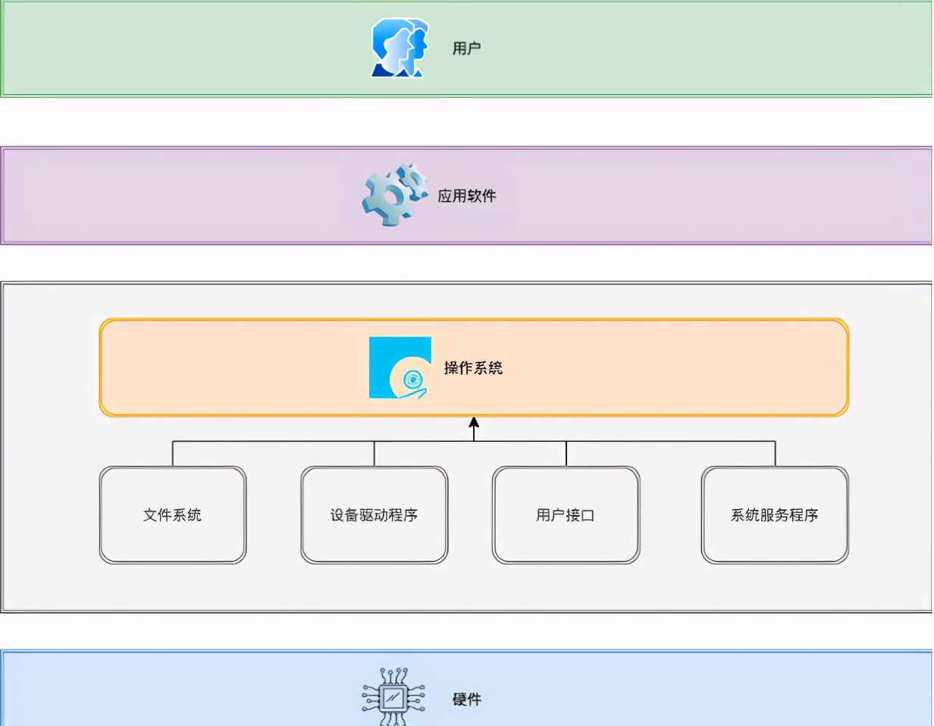Click the 设备驱动程序 box
The height and width of the screenshot is (726, 934).
coord(375,514)
